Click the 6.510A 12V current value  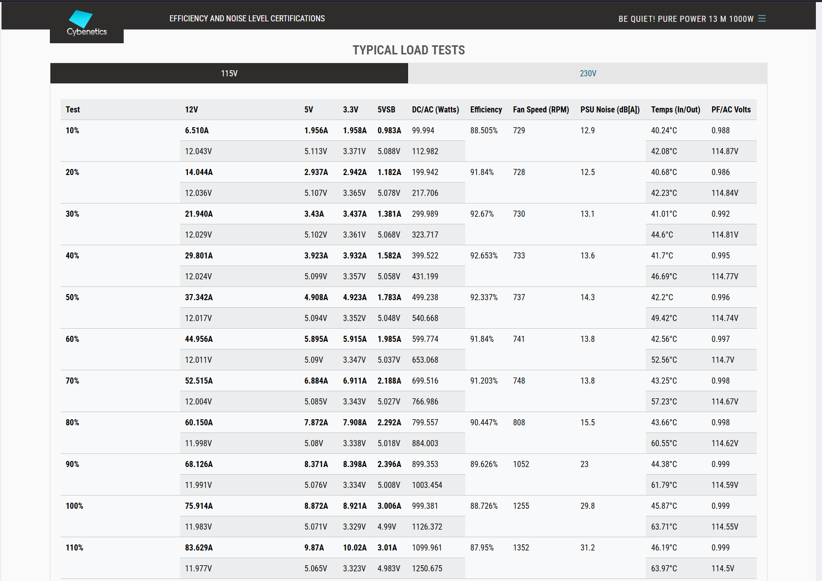click(x=197, y=130)
